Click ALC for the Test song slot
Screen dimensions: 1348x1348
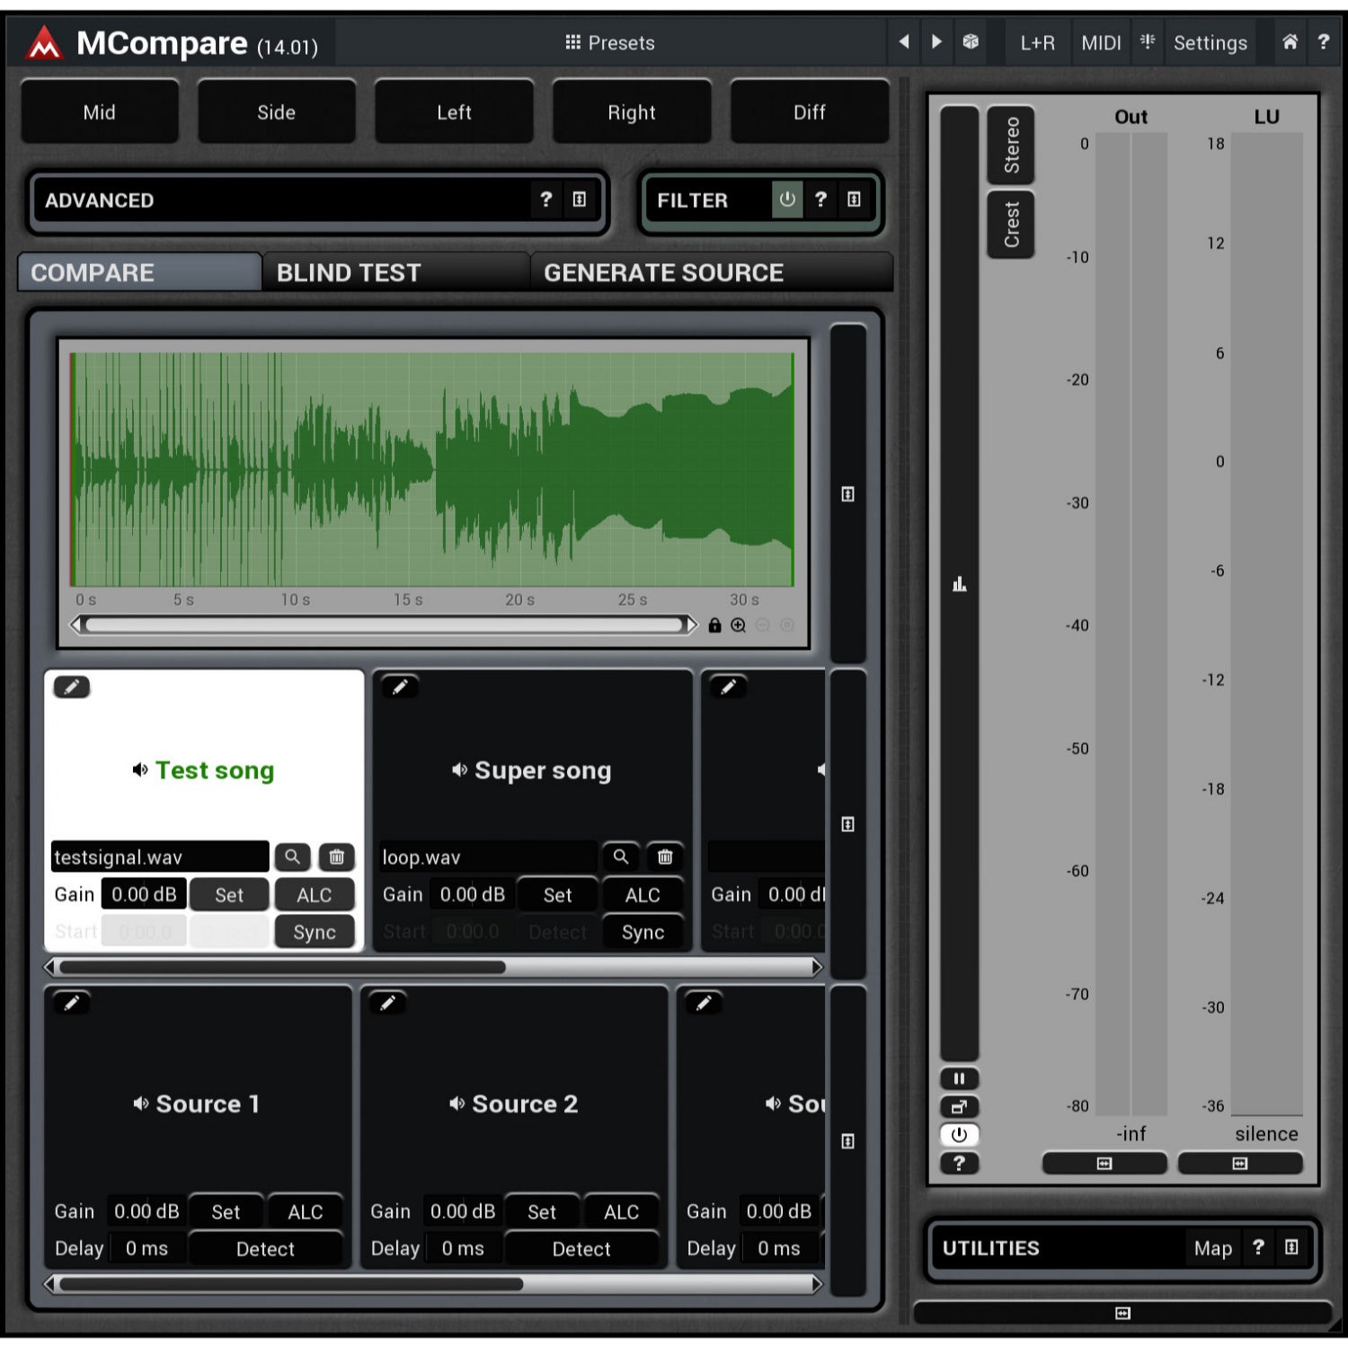315,895
